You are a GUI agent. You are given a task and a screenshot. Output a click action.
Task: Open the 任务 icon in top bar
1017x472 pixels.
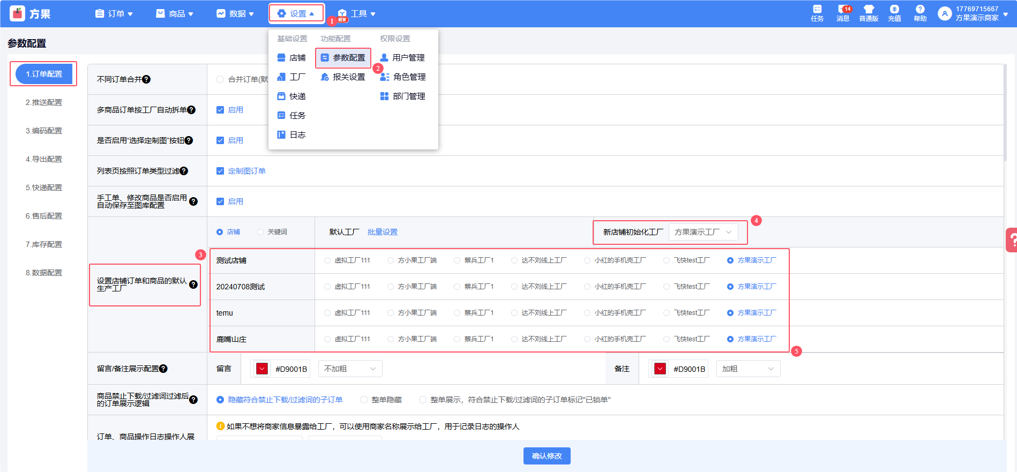817,13
